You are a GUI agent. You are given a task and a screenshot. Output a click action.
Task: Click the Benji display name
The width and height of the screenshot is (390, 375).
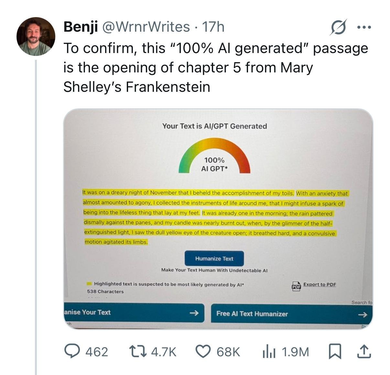pos(81,27)
